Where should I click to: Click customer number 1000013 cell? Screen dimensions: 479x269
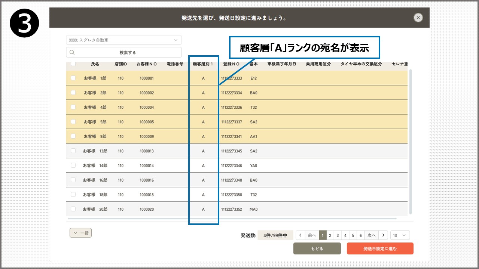pyautogui.click(x=147, y=151)
